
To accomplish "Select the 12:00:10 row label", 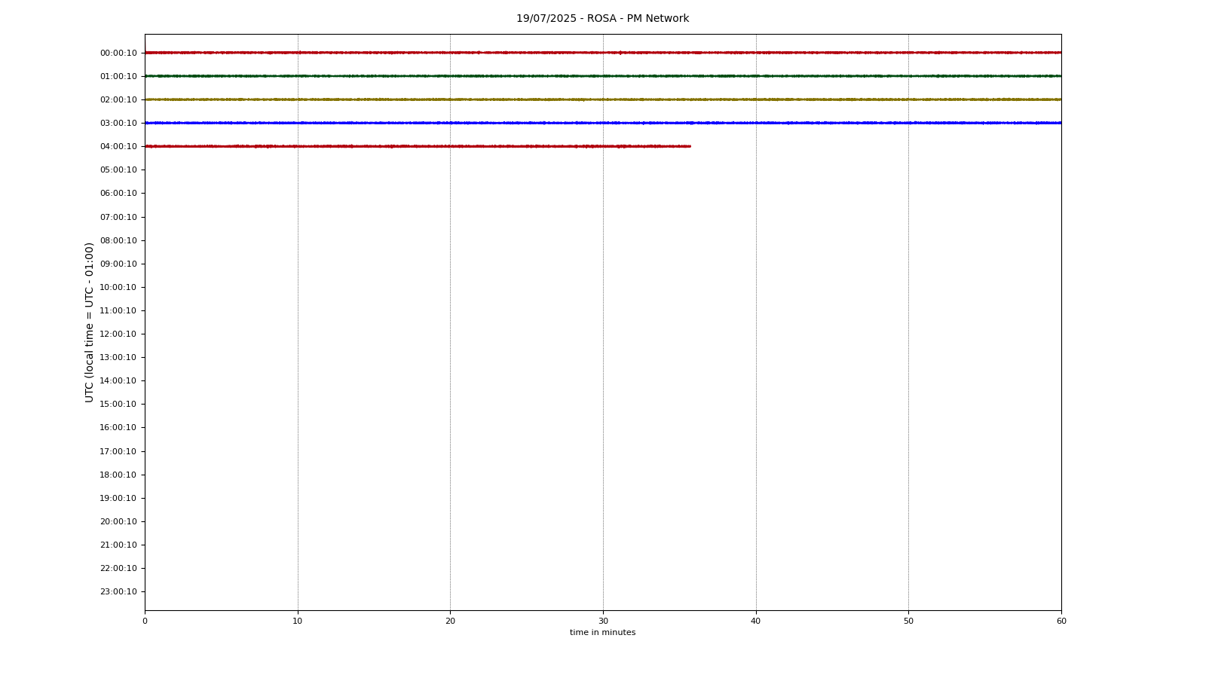I will (x=118, y=334).
